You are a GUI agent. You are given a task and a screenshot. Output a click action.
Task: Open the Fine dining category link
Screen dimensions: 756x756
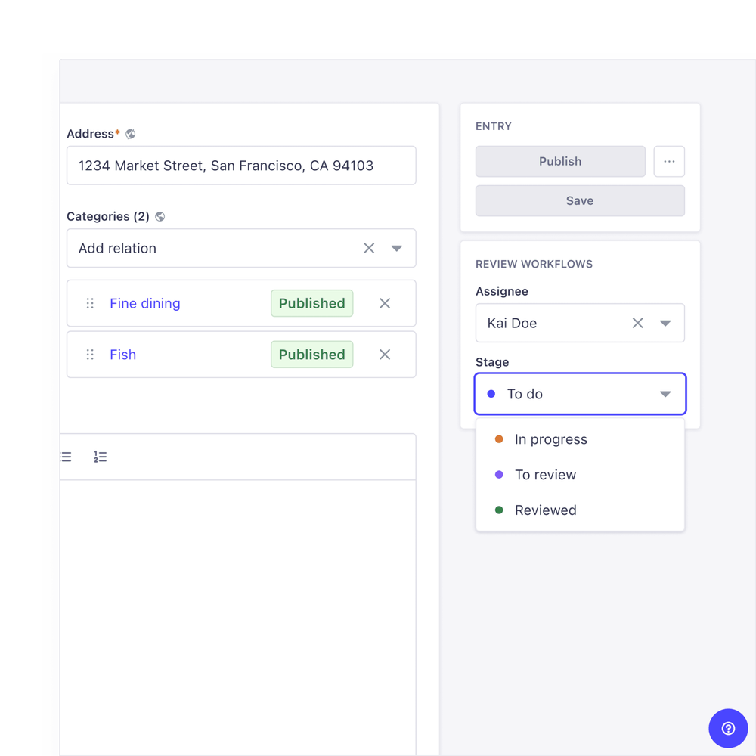pyautogui.click(x=145, y=303)
